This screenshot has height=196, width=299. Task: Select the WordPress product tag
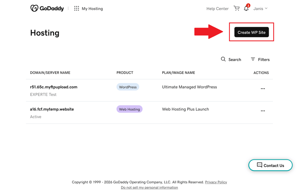128,87
